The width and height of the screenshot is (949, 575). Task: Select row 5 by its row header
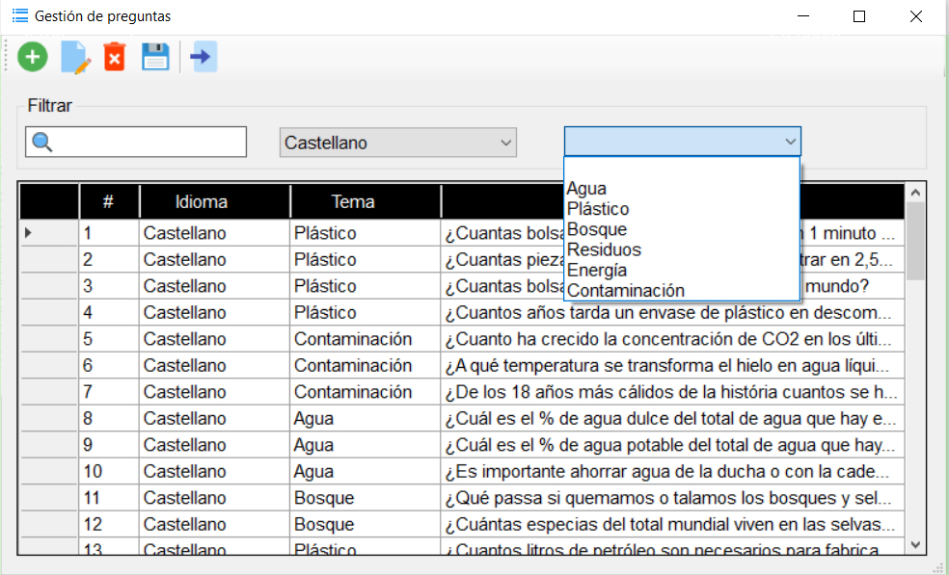point(49,339)
